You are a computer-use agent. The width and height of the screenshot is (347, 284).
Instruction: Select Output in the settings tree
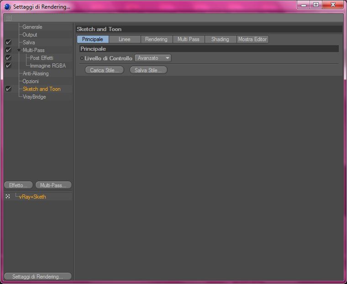click(x=30, y=35)
